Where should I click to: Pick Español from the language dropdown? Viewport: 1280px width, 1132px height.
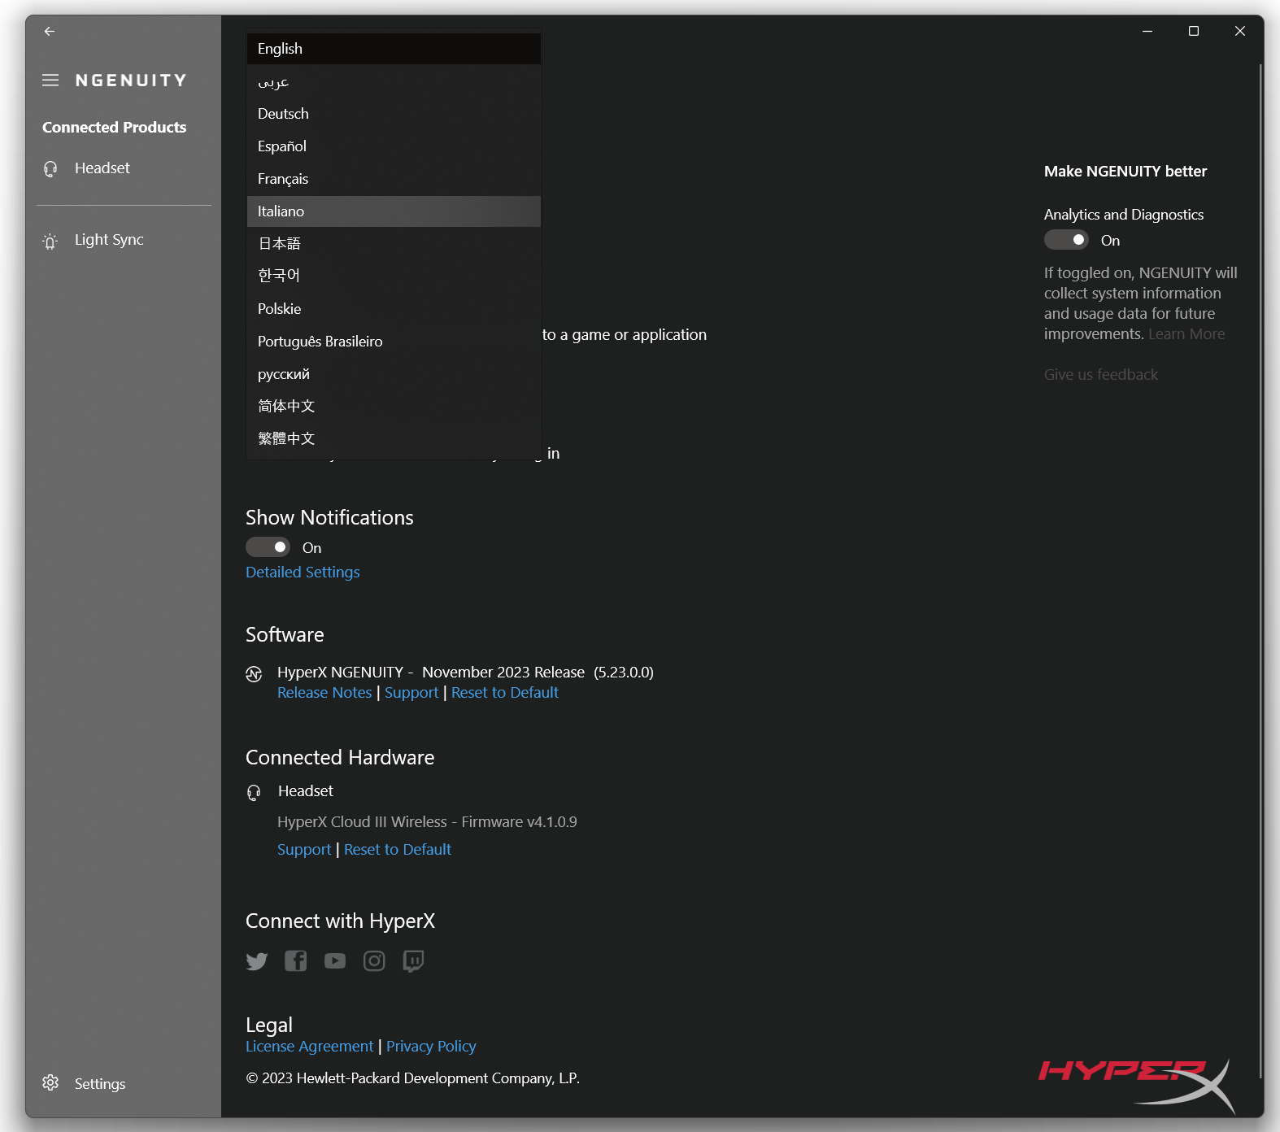point(394,146)
